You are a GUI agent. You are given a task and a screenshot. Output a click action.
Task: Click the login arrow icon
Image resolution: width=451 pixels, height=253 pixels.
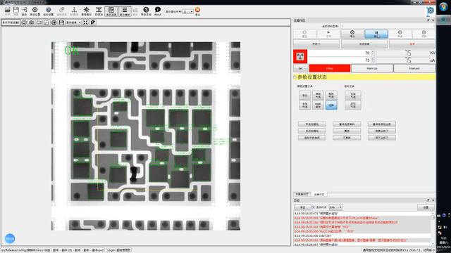25,11
